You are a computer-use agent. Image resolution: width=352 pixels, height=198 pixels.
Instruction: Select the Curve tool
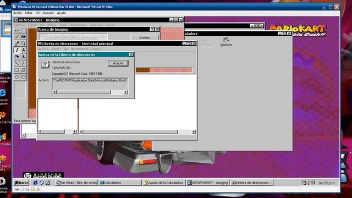[x=23, y=63]
